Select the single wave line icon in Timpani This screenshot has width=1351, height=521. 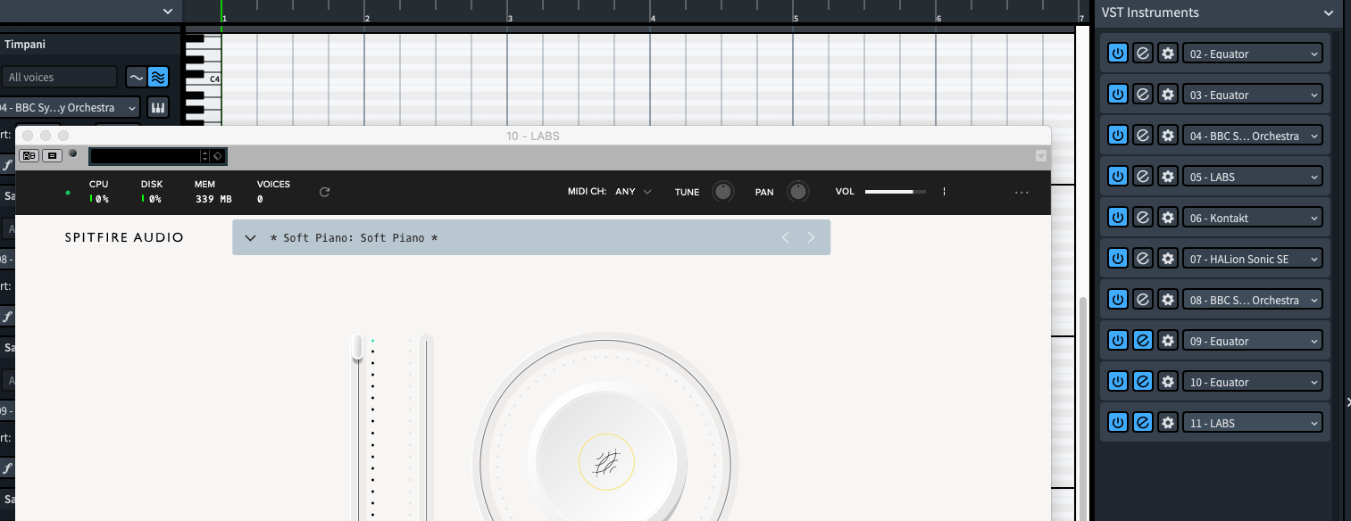(136, 78)
